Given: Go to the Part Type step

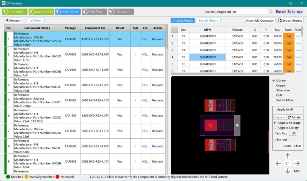Looking at the screenshot, I should coord(94,12).
